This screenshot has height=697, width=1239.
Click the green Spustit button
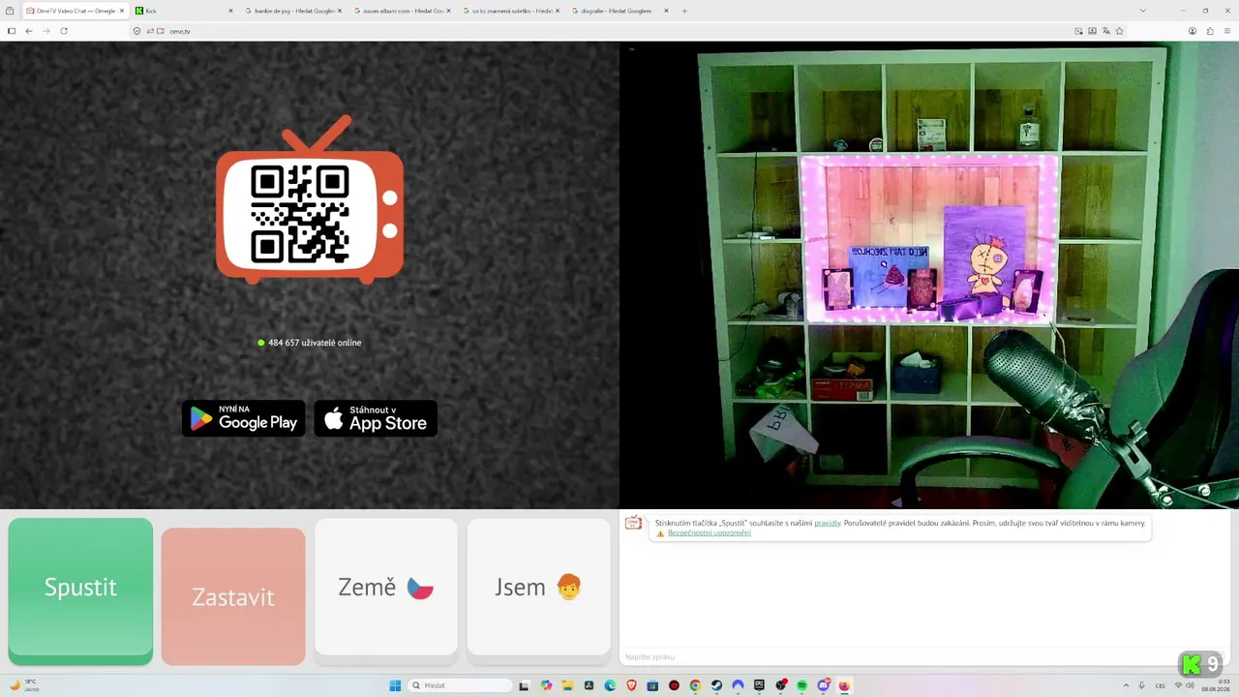(x=80, y=591)
